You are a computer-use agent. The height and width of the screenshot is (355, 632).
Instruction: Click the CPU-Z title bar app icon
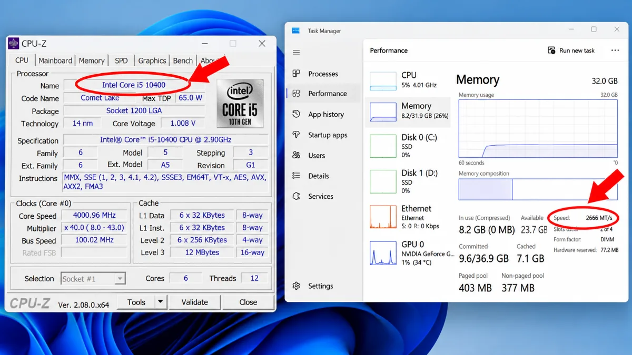(x=14, y=44)
